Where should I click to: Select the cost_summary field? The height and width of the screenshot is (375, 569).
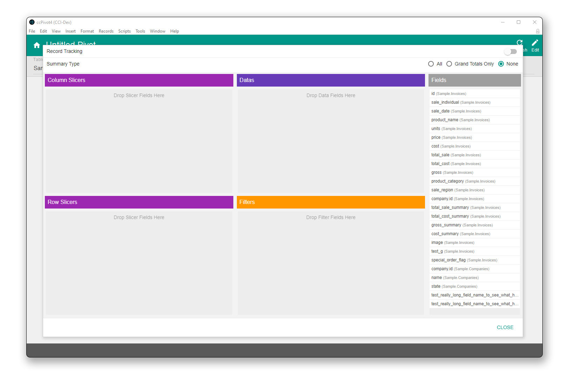coord(474,234)
